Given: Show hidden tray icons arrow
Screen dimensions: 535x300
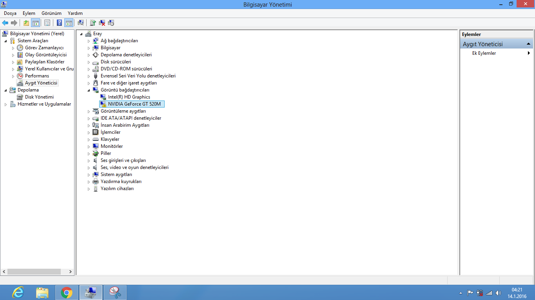Looking at the screenshot, I should click(x=461, y=293).
